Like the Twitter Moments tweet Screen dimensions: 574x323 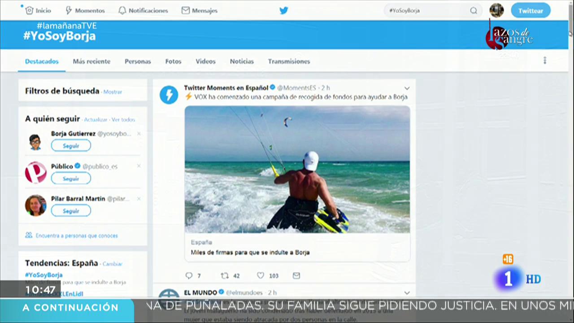[x=261, y=275]
